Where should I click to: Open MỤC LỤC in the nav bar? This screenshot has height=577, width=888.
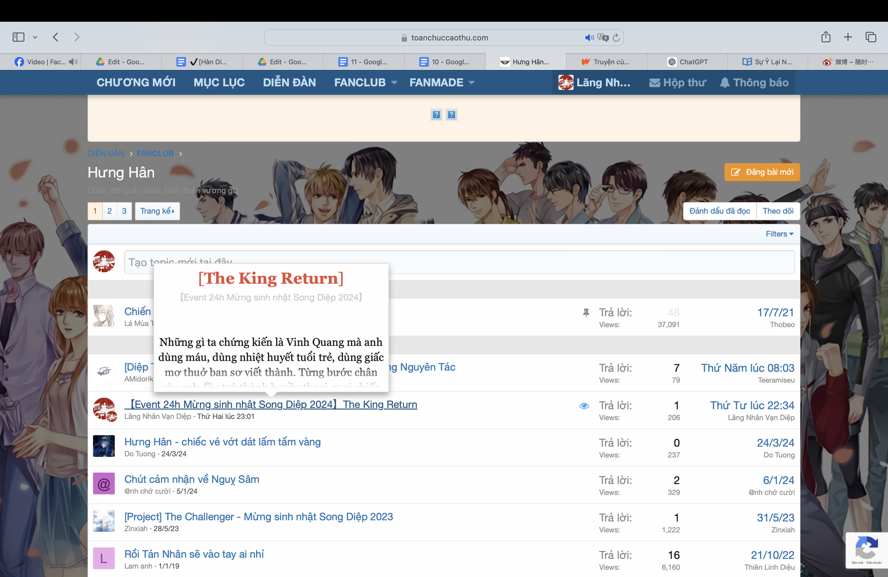click(219, 82)
